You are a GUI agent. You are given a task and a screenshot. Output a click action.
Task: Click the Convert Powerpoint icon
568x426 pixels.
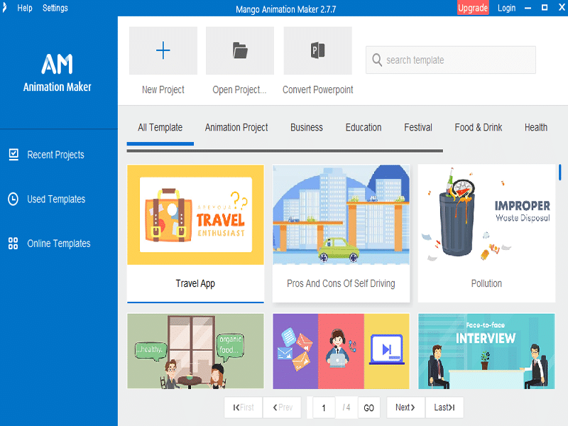pyautogui.click(x=317, y=50)
